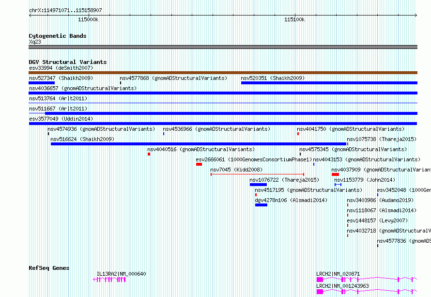
Task: Open LRCH2|NM_001243963 gene label
Action: pyautogui.click(x=342, y=286)
